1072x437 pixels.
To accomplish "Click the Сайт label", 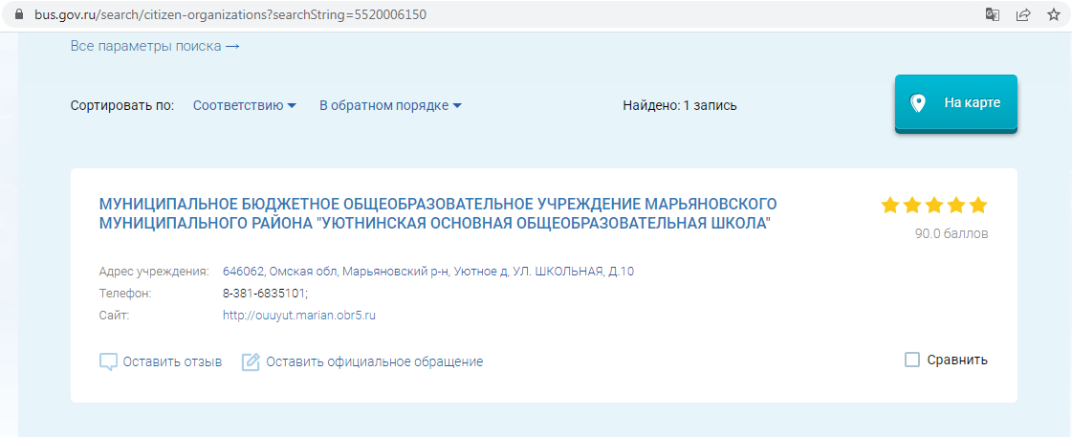I will coord(114,316).
